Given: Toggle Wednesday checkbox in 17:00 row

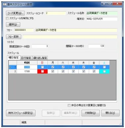Looking at the screenshot, I should tap(73, 71).
